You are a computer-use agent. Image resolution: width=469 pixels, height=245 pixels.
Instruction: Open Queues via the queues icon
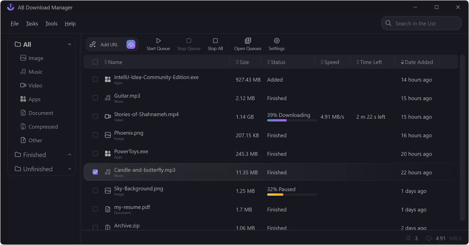[x=247, y=41]
